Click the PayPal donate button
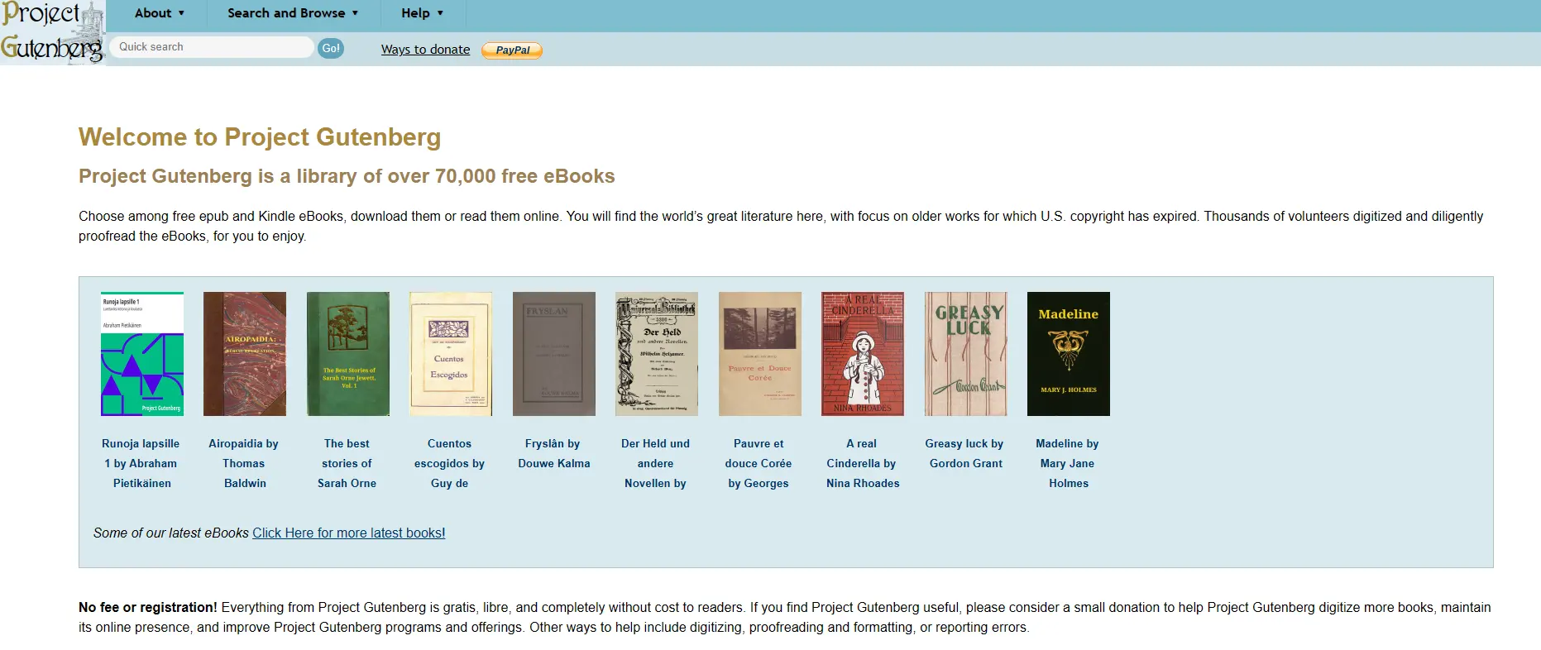1541x650 pixels. coord(512,50)
